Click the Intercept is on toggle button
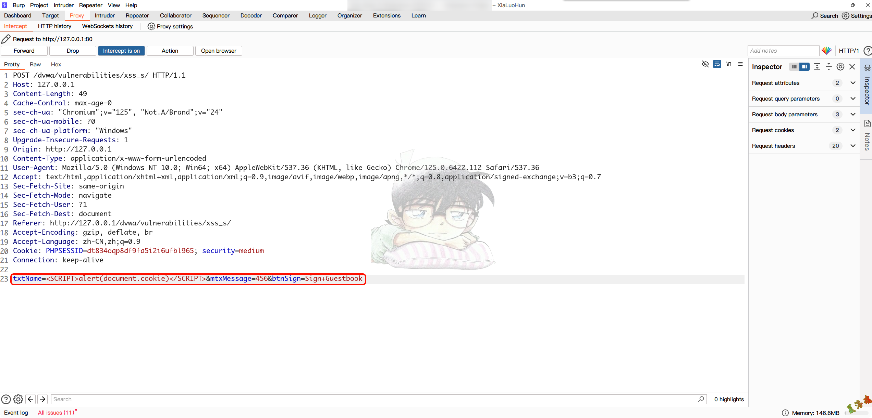The height and width of the screenshot is (418, 872). coord(121,51)
